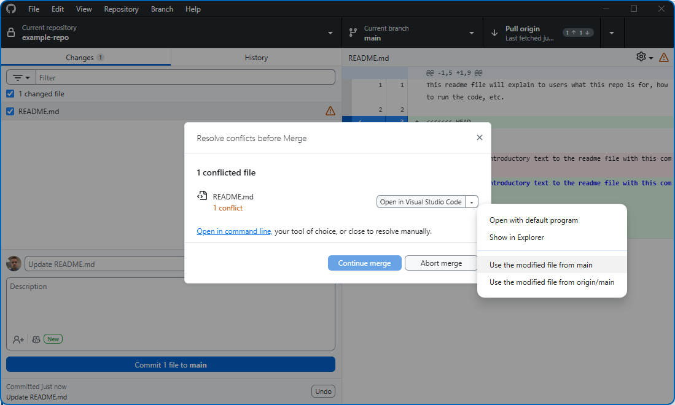This screenshot has height=405, width=675.
Task: Click the filter options icon button
Action: coord(21,77)
